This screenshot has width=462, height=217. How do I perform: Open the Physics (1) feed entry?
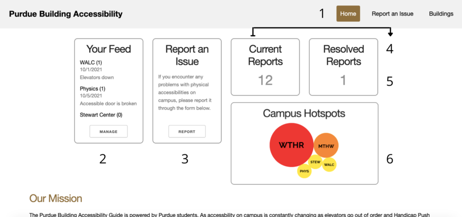pyautogui.click(x=92, y=89)
